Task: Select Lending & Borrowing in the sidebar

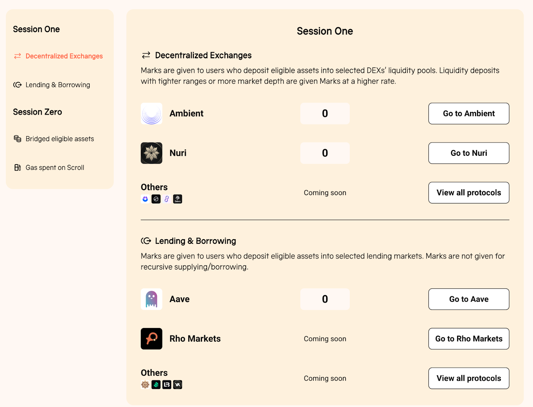Action: pos(52,85)
